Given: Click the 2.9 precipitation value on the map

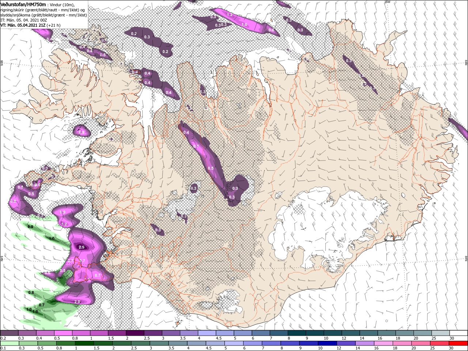Looking at the screenshot, I should pos(82,248).
